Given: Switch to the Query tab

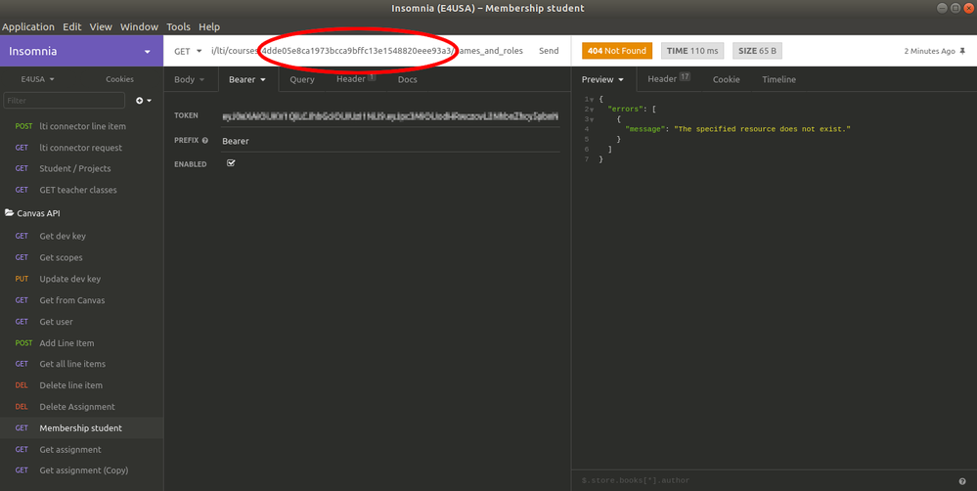Looking at the screenshot, I should click(302, 80).
